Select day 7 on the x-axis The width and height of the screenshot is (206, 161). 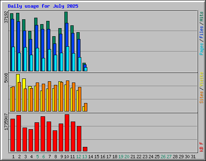(x=49, y=157)
